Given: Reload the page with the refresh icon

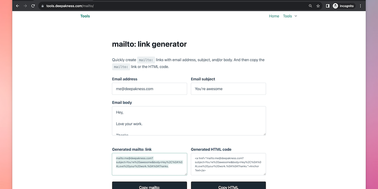Looking at the screenshot, I should coord(33,6).
